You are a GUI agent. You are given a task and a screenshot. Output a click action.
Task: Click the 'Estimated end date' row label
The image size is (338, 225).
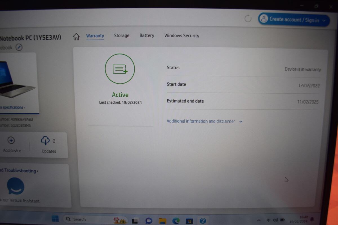pos(185,101)
